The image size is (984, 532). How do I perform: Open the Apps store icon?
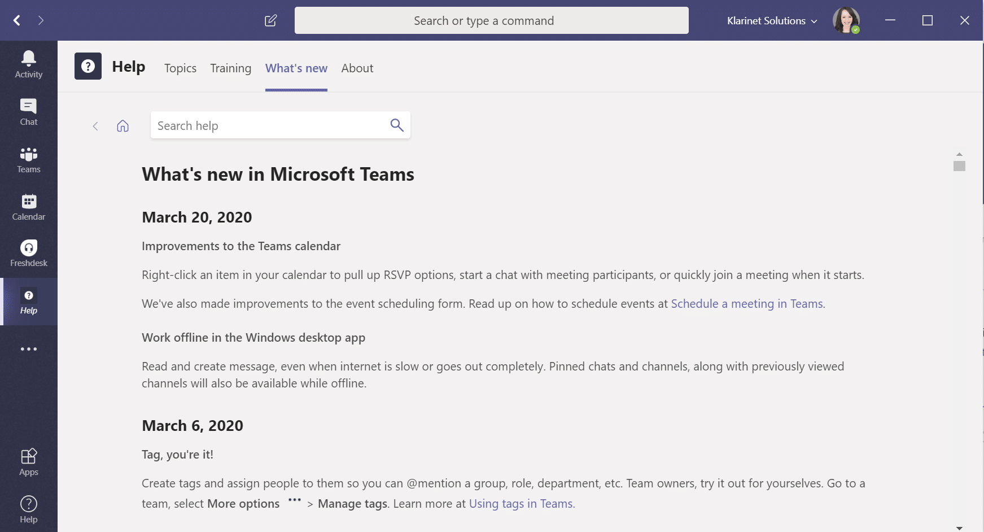tap(29, 462)
